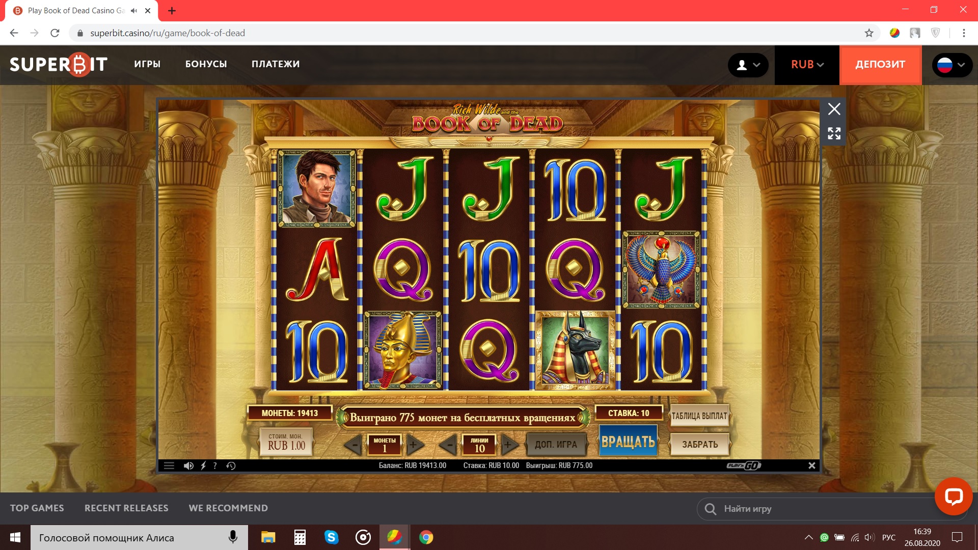The width and height of the screenshot is (978, 550).
Task: Decrease lines with minus arrow
Action: tap(449, 445)
